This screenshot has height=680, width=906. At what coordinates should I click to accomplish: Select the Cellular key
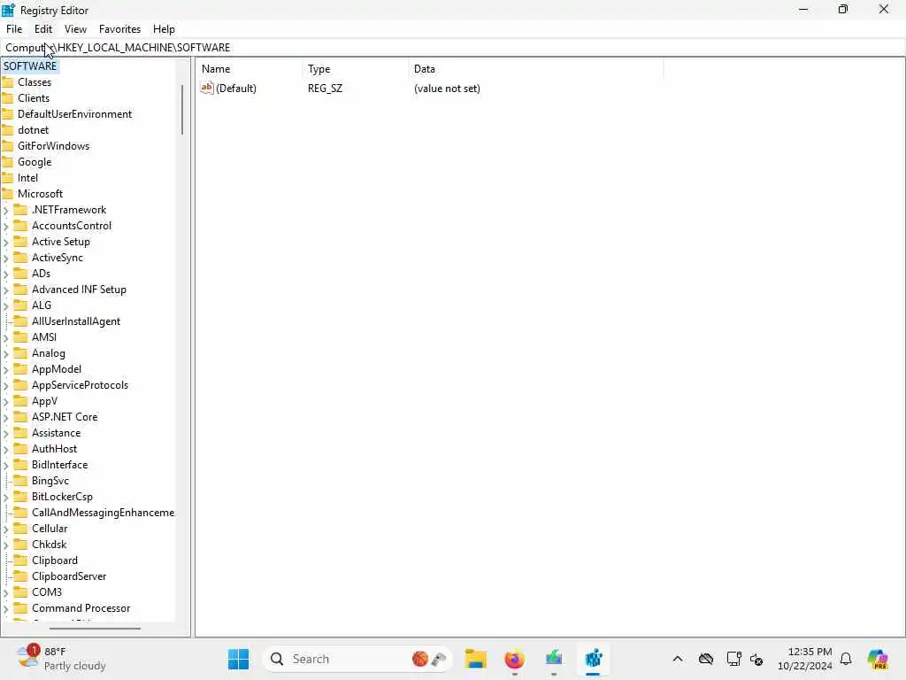(x=50, y=529)
